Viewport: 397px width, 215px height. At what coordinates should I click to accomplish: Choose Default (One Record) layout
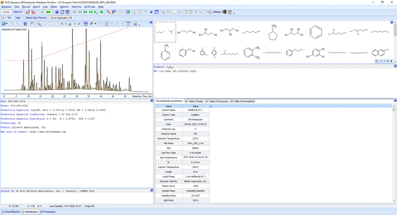[36, 18]
